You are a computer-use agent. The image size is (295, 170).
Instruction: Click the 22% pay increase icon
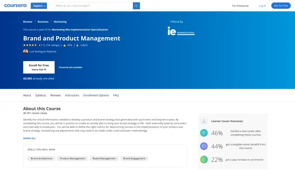(x=204, y=159)
